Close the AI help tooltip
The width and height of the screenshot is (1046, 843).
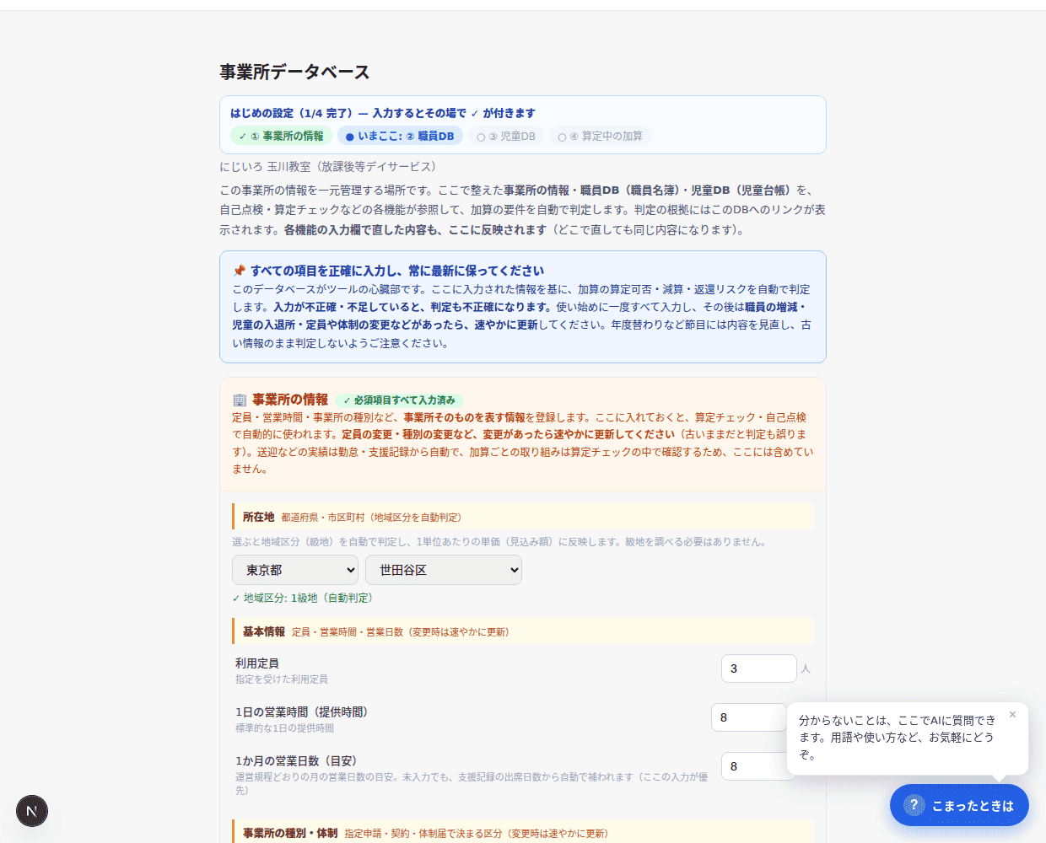coord(1012,714)
